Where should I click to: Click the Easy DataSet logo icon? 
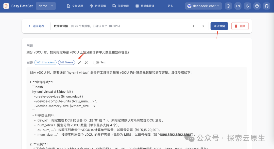coord(6,6)
